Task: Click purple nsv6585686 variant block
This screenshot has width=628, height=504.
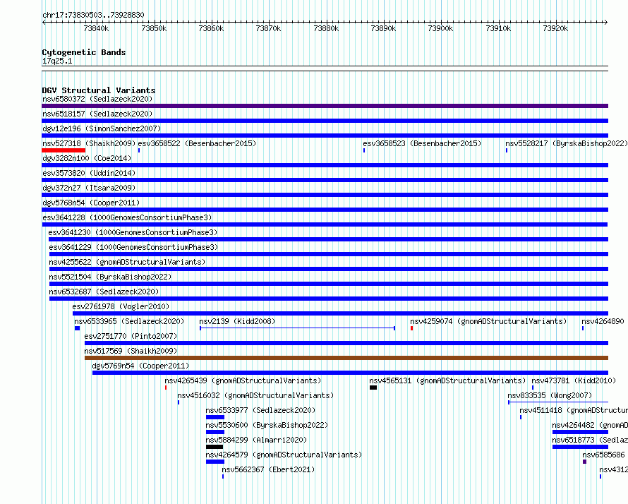Action: click(x=585, y=462)
